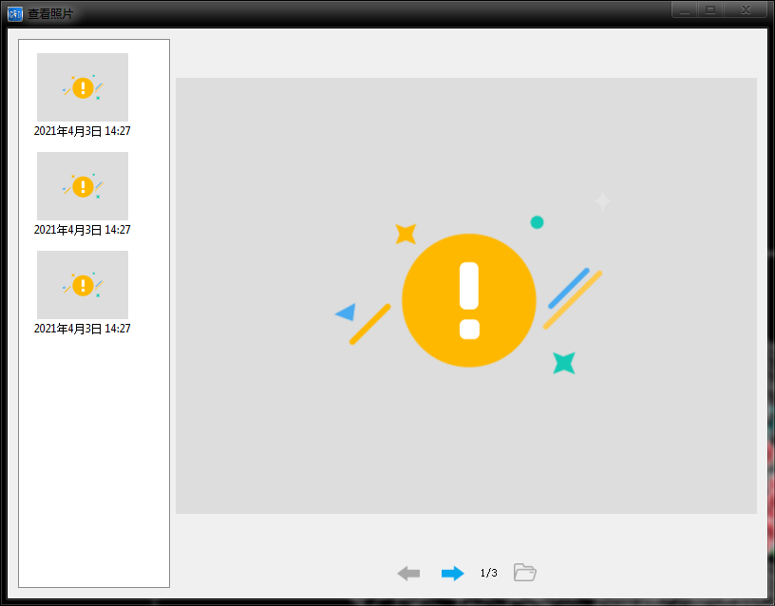
Task: Select the first photo thumbnail
Action: coord(83,87)
